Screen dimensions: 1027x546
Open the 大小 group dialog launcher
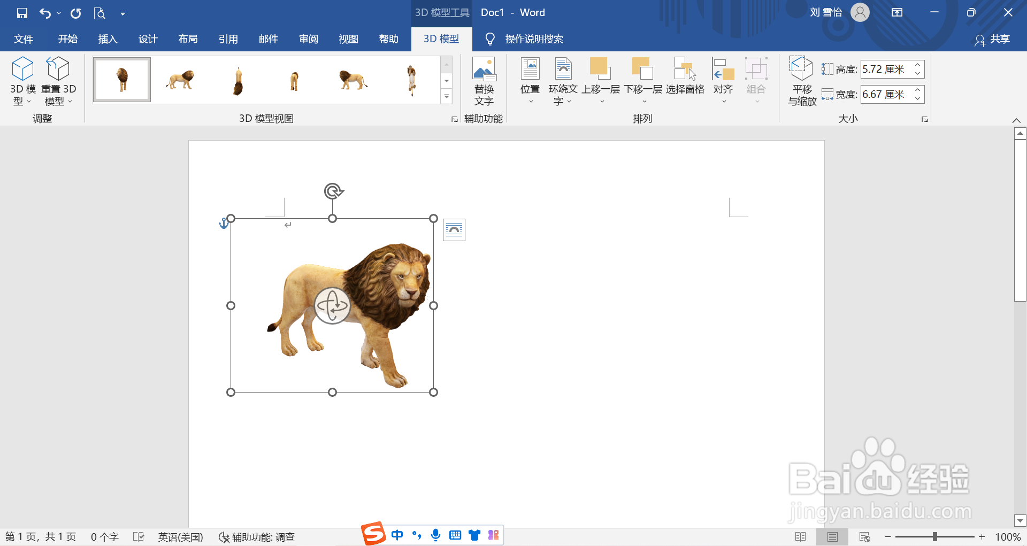click(x=924, y=119)
